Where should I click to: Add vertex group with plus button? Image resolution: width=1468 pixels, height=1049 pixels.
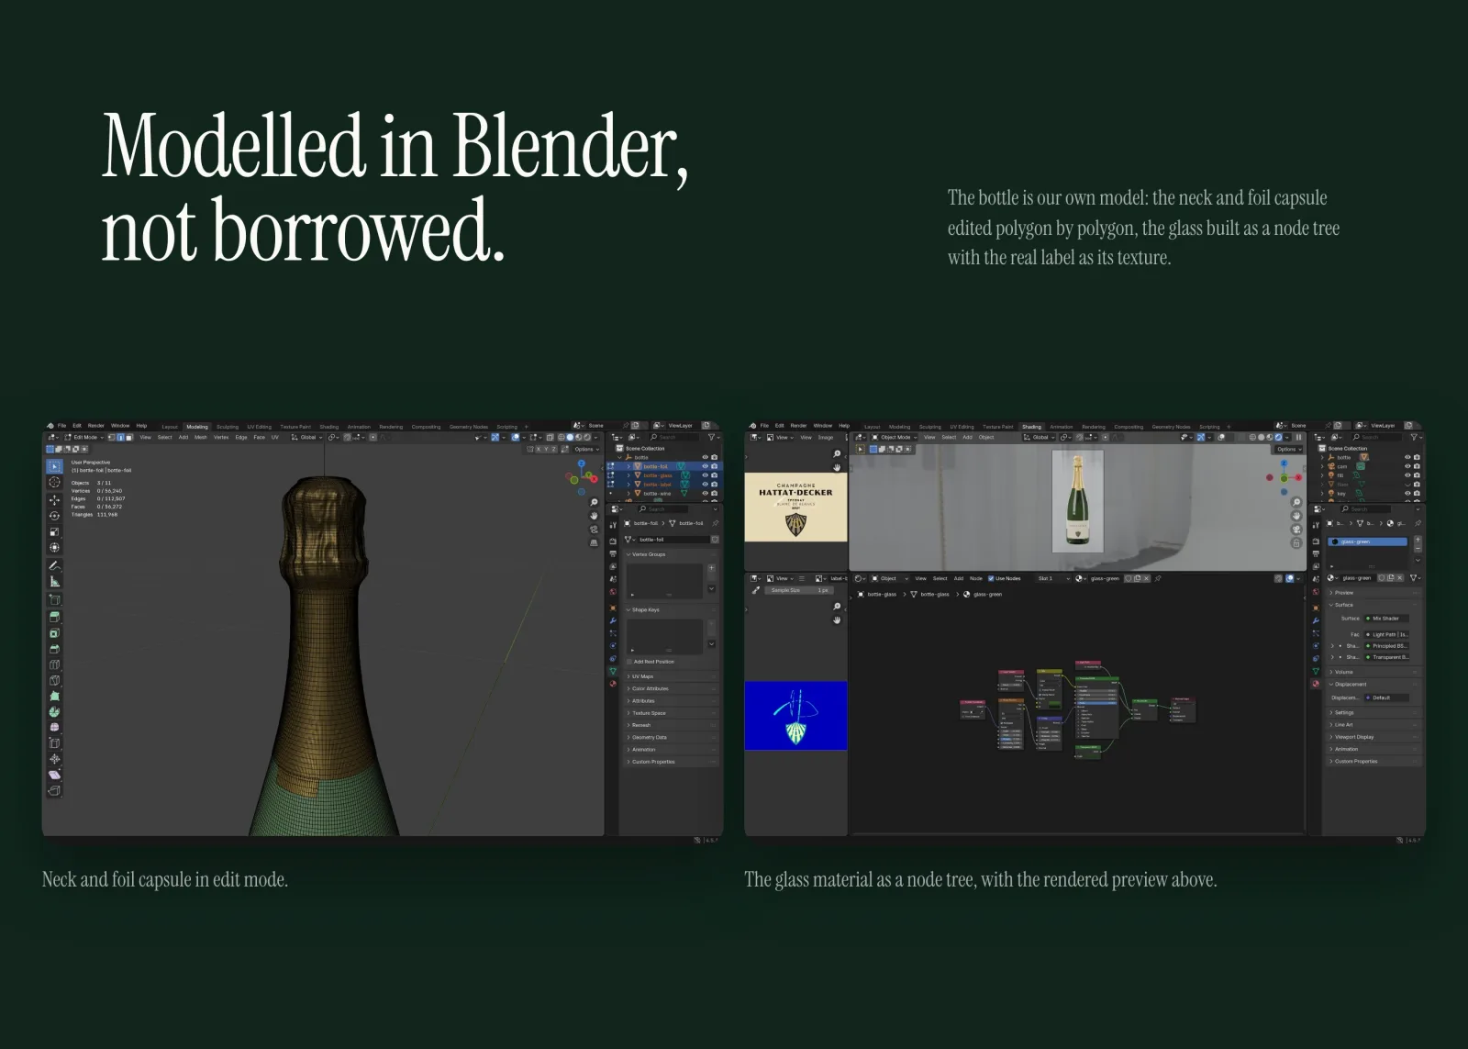pyautogui.click(x=711, y=568)
